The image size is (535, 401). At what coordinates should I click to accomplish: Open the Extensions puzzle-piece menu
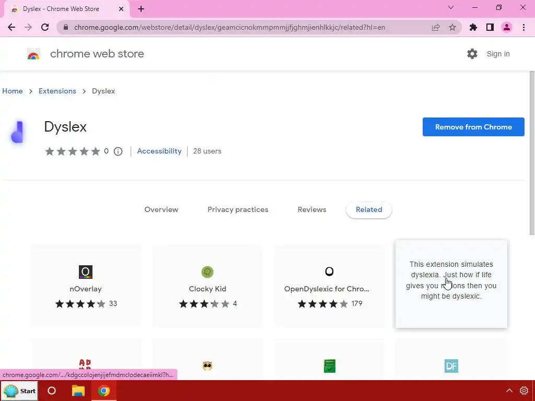tap(473, 27)
